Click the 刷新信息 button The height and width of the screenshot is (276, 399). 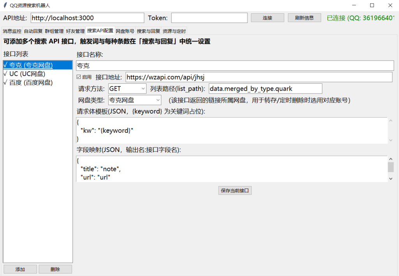click(304, 18)
